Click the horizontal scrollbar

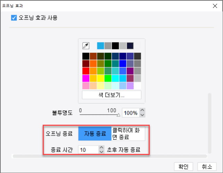(x=110, y=156)
